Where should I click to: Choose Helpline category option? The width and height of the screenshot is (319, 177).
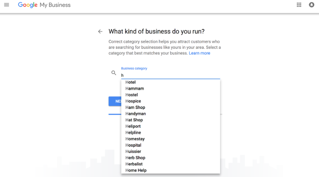(x=171, y=132)
